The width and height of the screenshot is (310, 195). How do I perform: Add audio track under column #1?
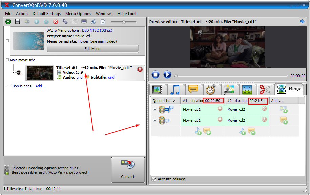198,131
